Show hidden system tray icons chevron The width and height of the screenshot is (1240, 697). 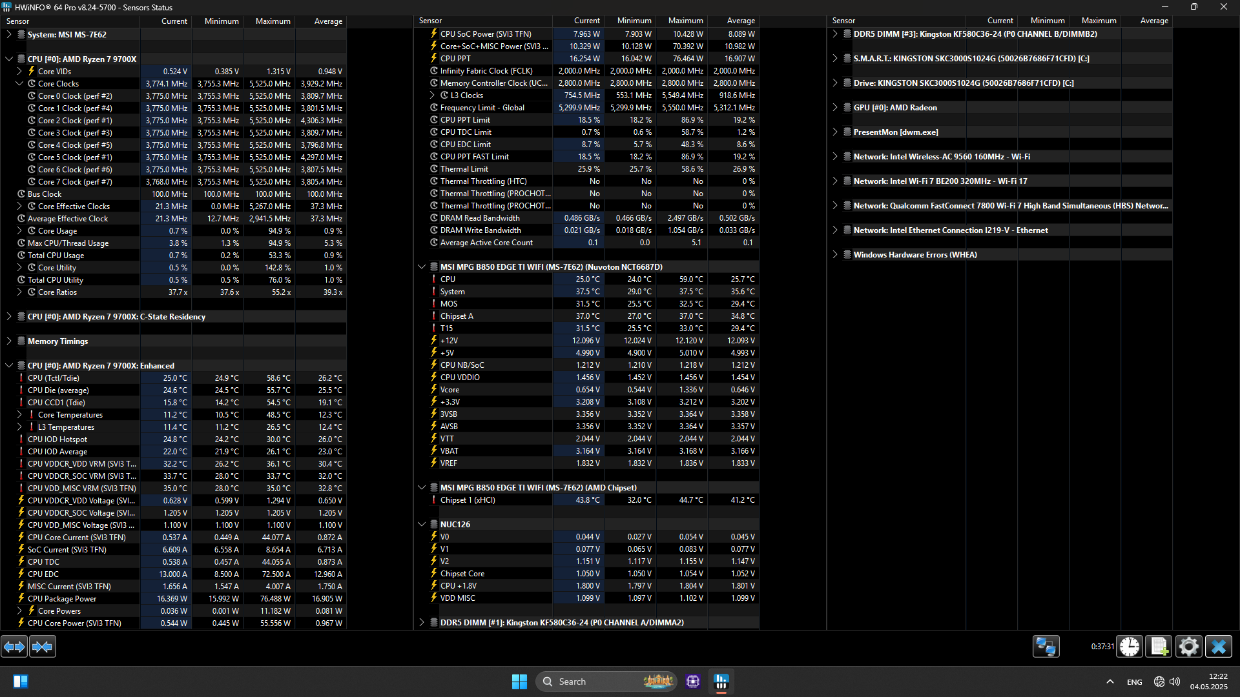pos(1110,682)
